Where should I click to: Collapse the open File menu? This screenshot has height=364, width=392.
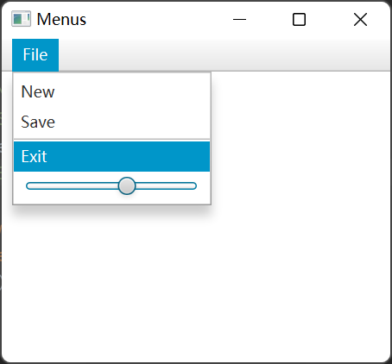(35, 54)
